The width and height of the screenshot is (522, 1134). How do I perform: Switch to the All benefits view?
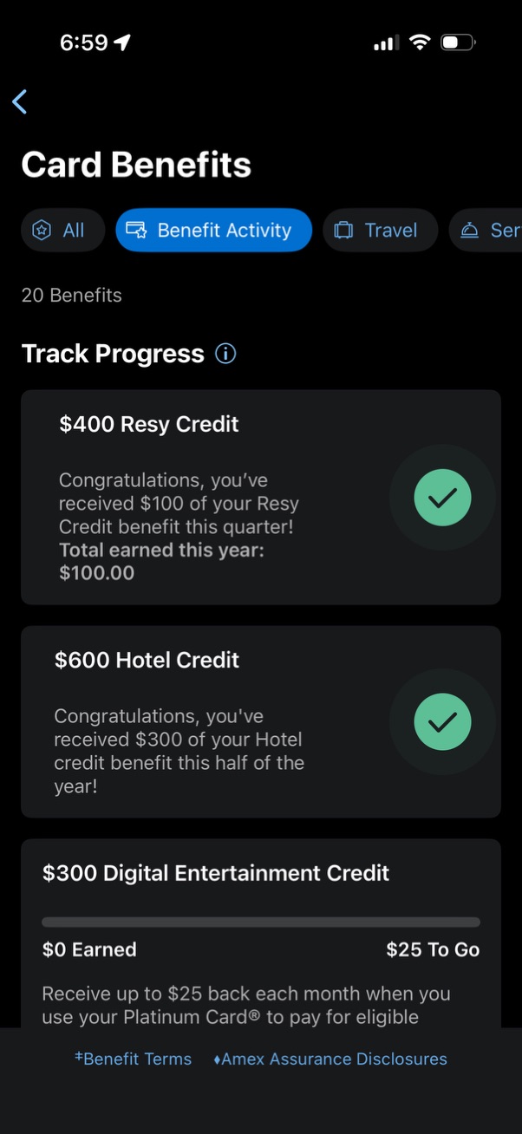coord(62,230)
